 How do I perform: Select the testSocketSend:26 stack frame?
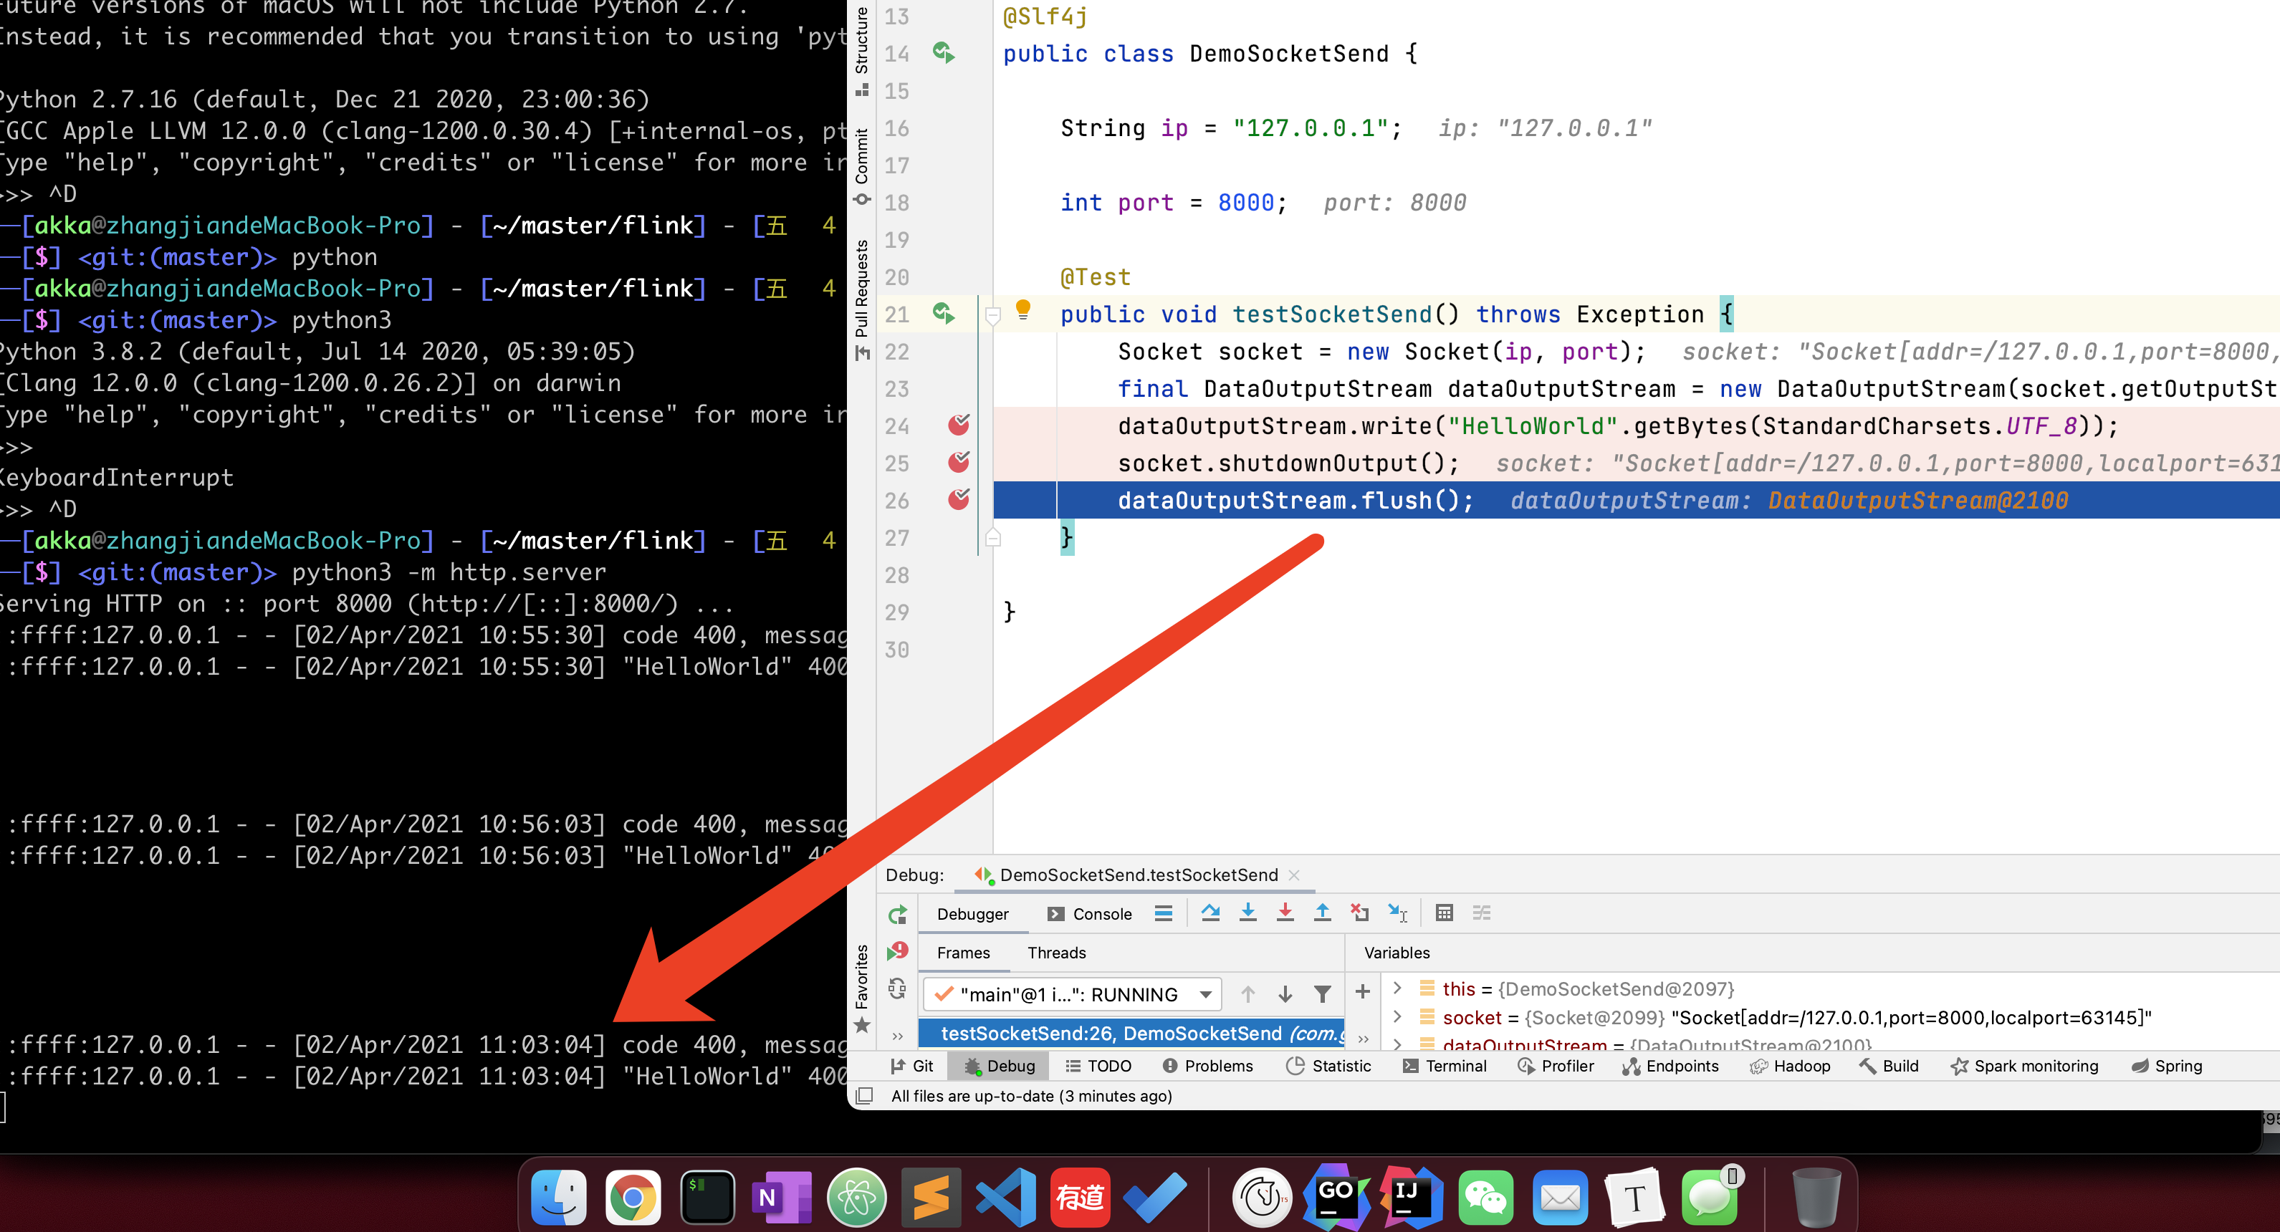click(x=1131, y=1033)
